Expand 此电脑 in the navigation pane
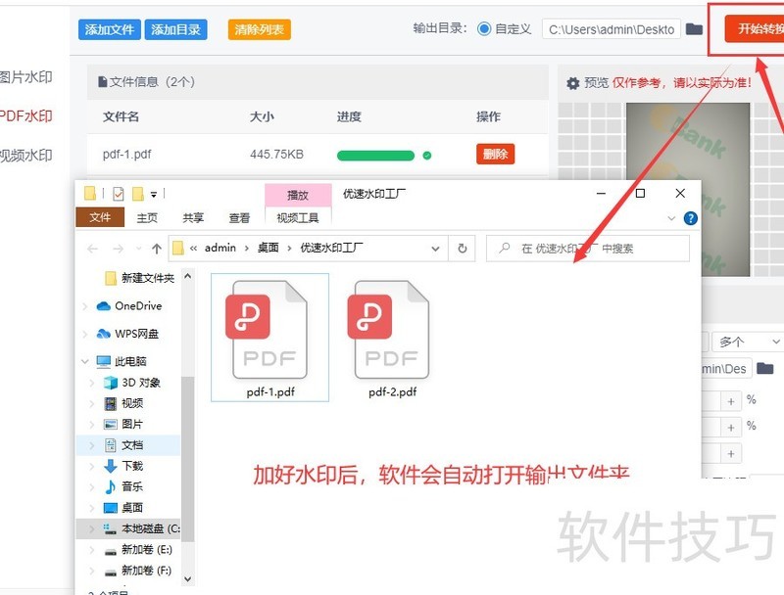Screen dimensions: 784x595 coord(84,360)
